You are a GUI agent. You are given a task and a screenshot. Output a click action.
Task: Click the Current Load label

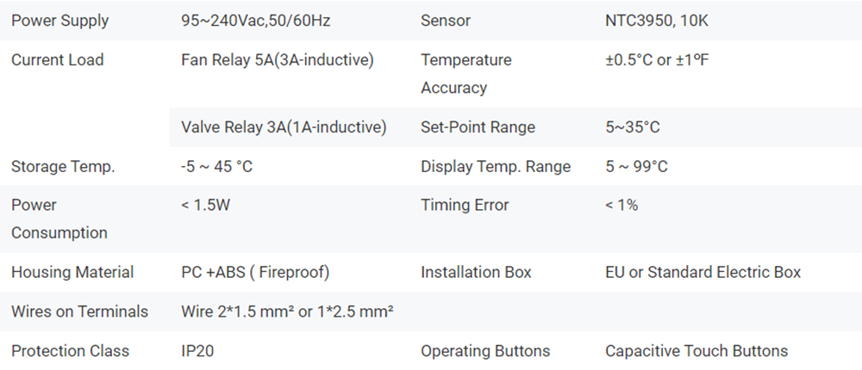pos(57,60)
